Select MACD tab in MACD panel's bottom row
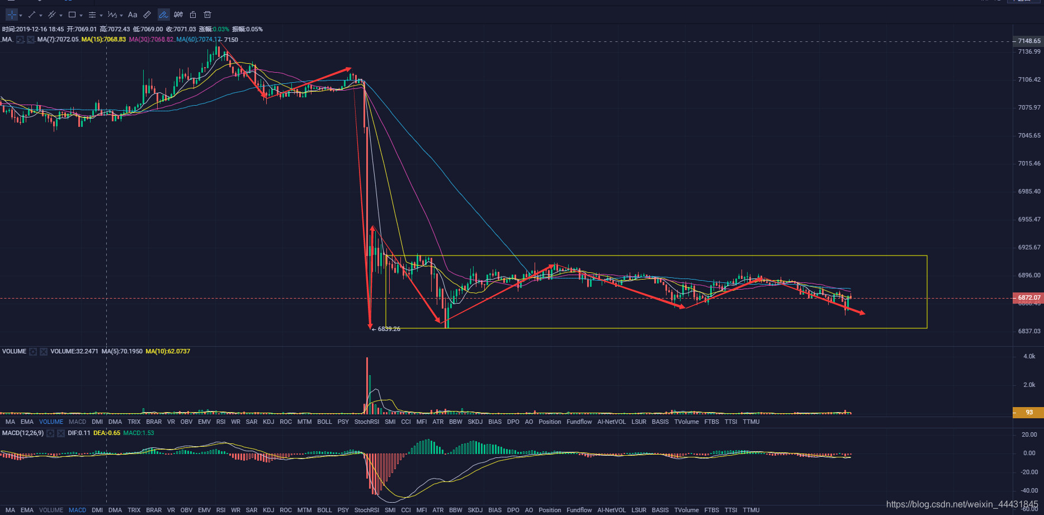The height and width of the screenshot is (515, 1044). pyautogui.click(x=77, y=511)
